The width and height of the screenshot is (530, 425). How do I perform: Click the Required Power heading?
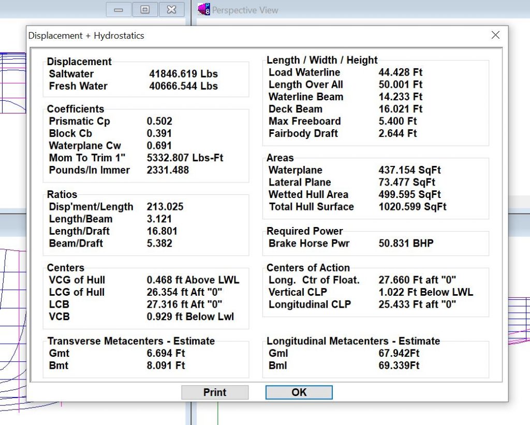(304, 231)
